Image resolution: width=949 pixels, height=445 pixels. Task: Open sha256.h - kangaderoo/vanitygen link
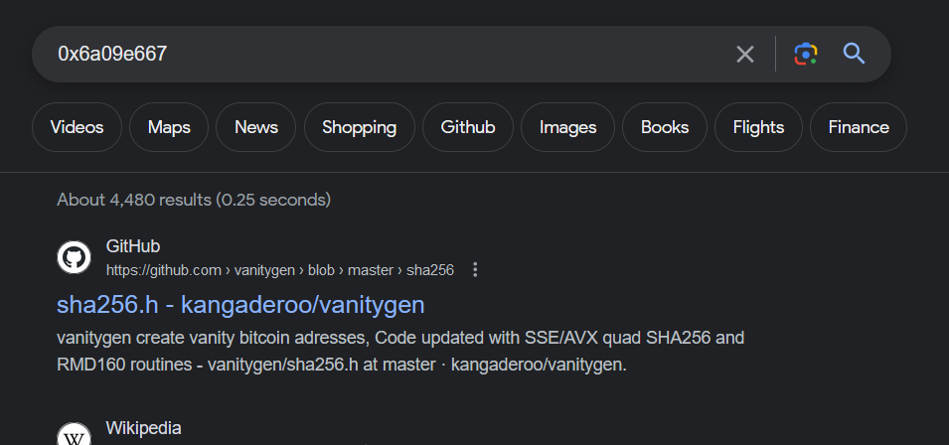coord(240,304)
